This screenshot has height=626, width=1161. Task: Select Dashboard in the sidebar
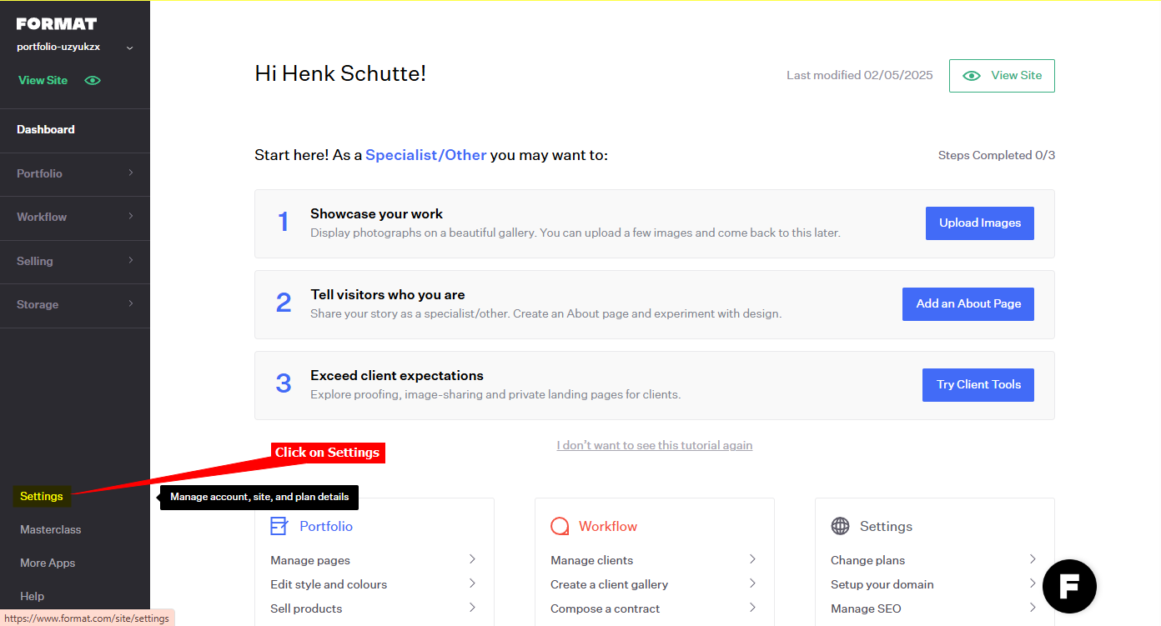[46, 129]
